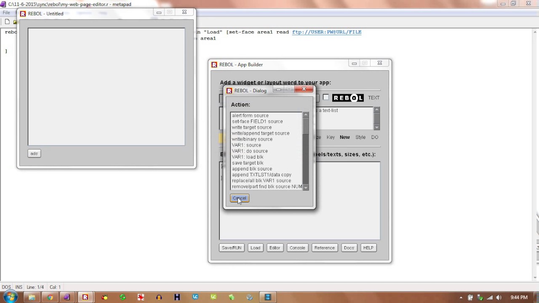539x303 pixels.
Task: Select 'write/binary source' entry
Action: [x=252, y=139]
